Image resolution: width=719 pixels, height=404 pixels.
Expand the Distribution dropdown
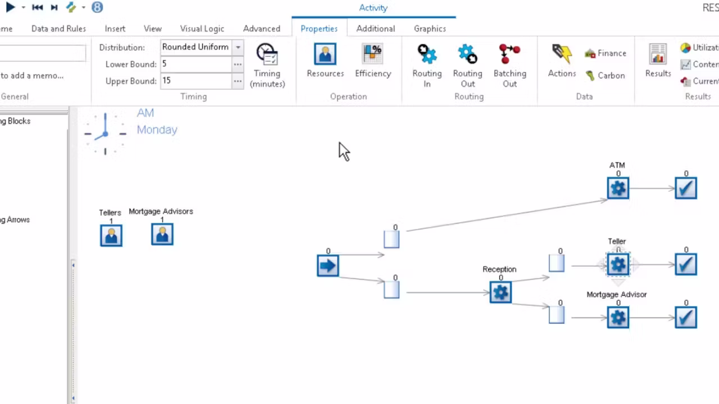click(238, 47)
